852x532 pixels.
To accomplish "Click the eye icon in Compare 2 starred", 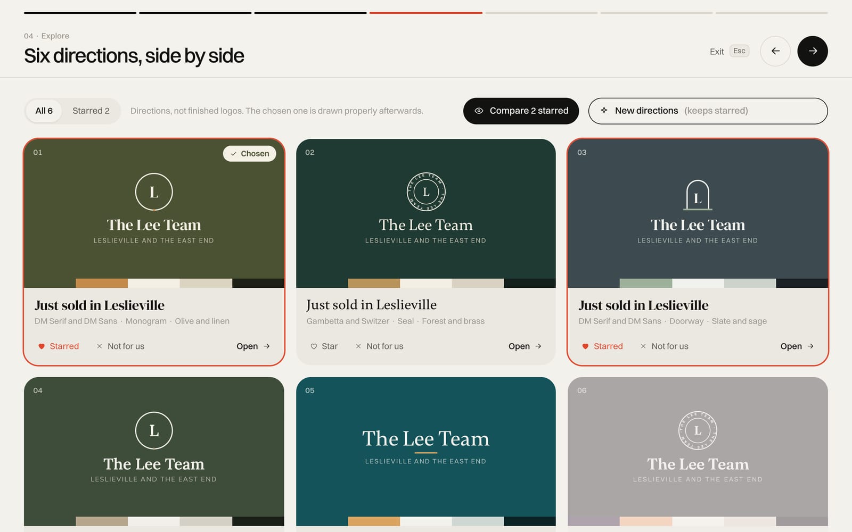I will click(x=479, y=111).
